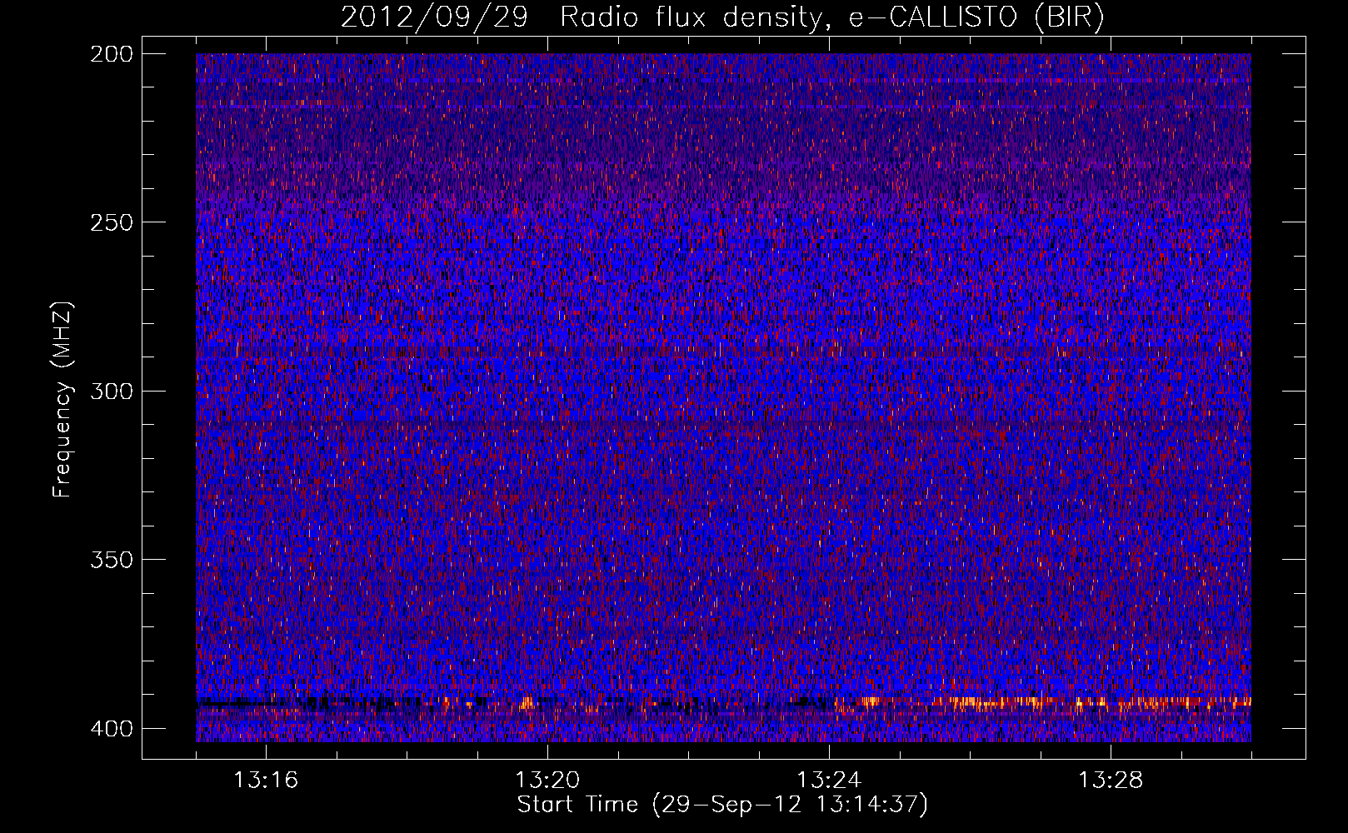Screen dimensions: 1348x833
Task: Click the 13:20 time tick label
Action: point(547,781)
